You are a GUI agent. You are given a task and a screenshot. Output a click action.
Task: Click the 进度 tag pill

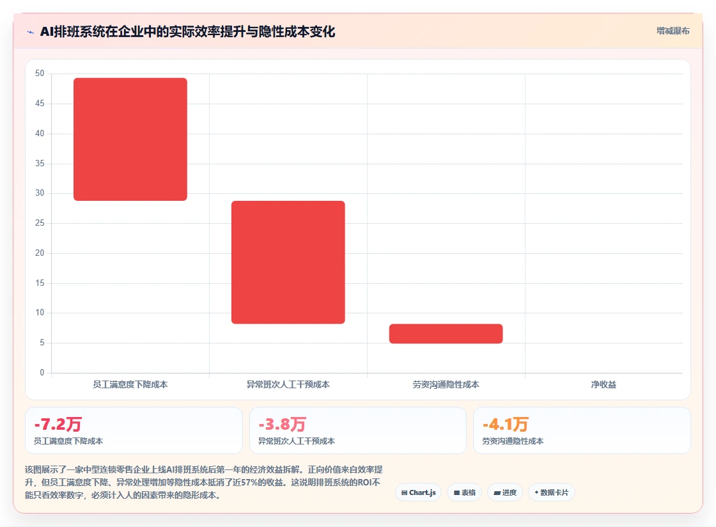click(505, 492)
